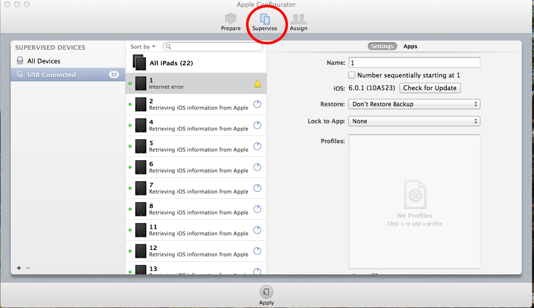Image resolution: width=534 pixels, height=308 pixels.
Task: Select All iPads (22) row
Action: (x=196, y=63)
